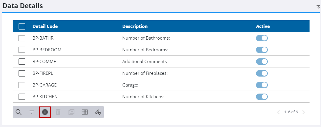Collapse the Data Details section

pyautogui.click(x=318, y=7)
